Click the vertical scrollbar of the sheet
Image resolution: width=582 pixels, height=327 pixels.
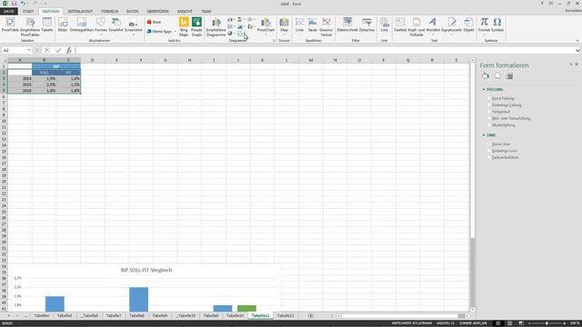click(473, 185)
